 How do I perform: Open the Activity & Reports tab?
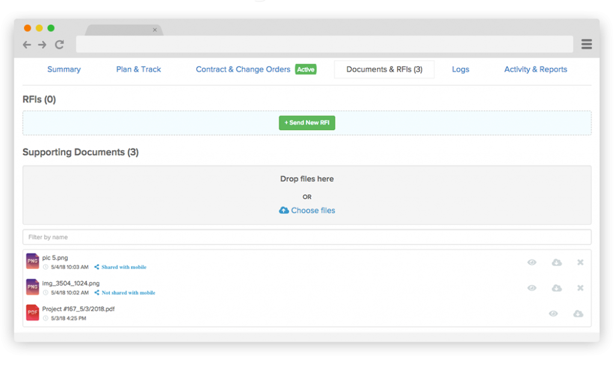(x=535, y=70)
